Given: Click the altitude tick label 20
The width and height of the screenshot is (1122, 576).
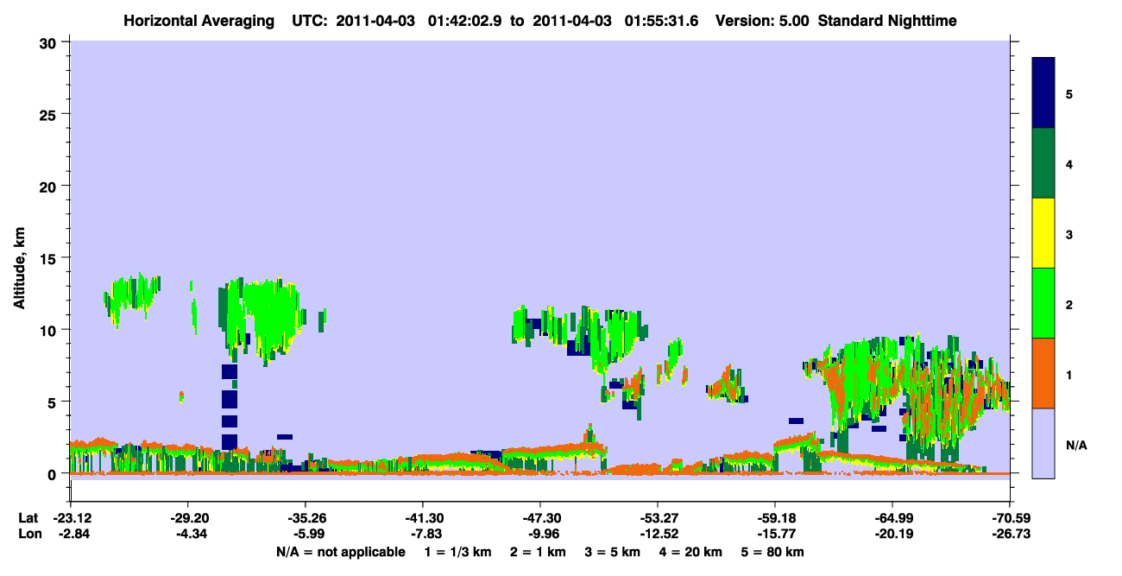Looking at the screenshot, I should (x=50, y=186).
